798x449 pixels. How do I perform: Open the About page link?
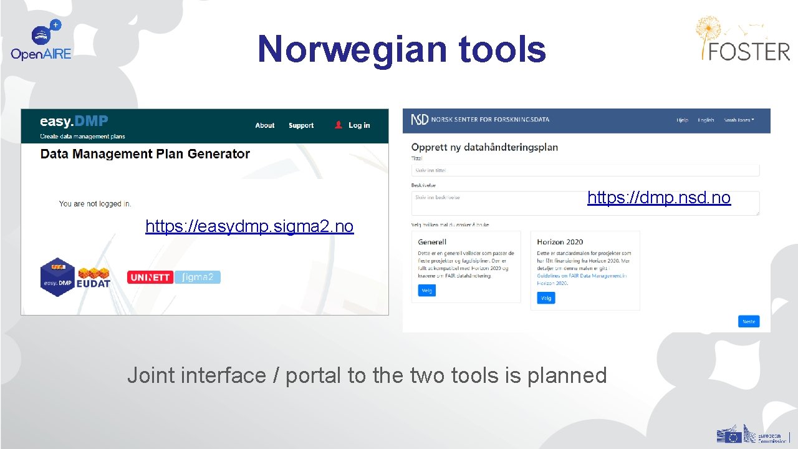pyautogui.click(x=264, y=125)
